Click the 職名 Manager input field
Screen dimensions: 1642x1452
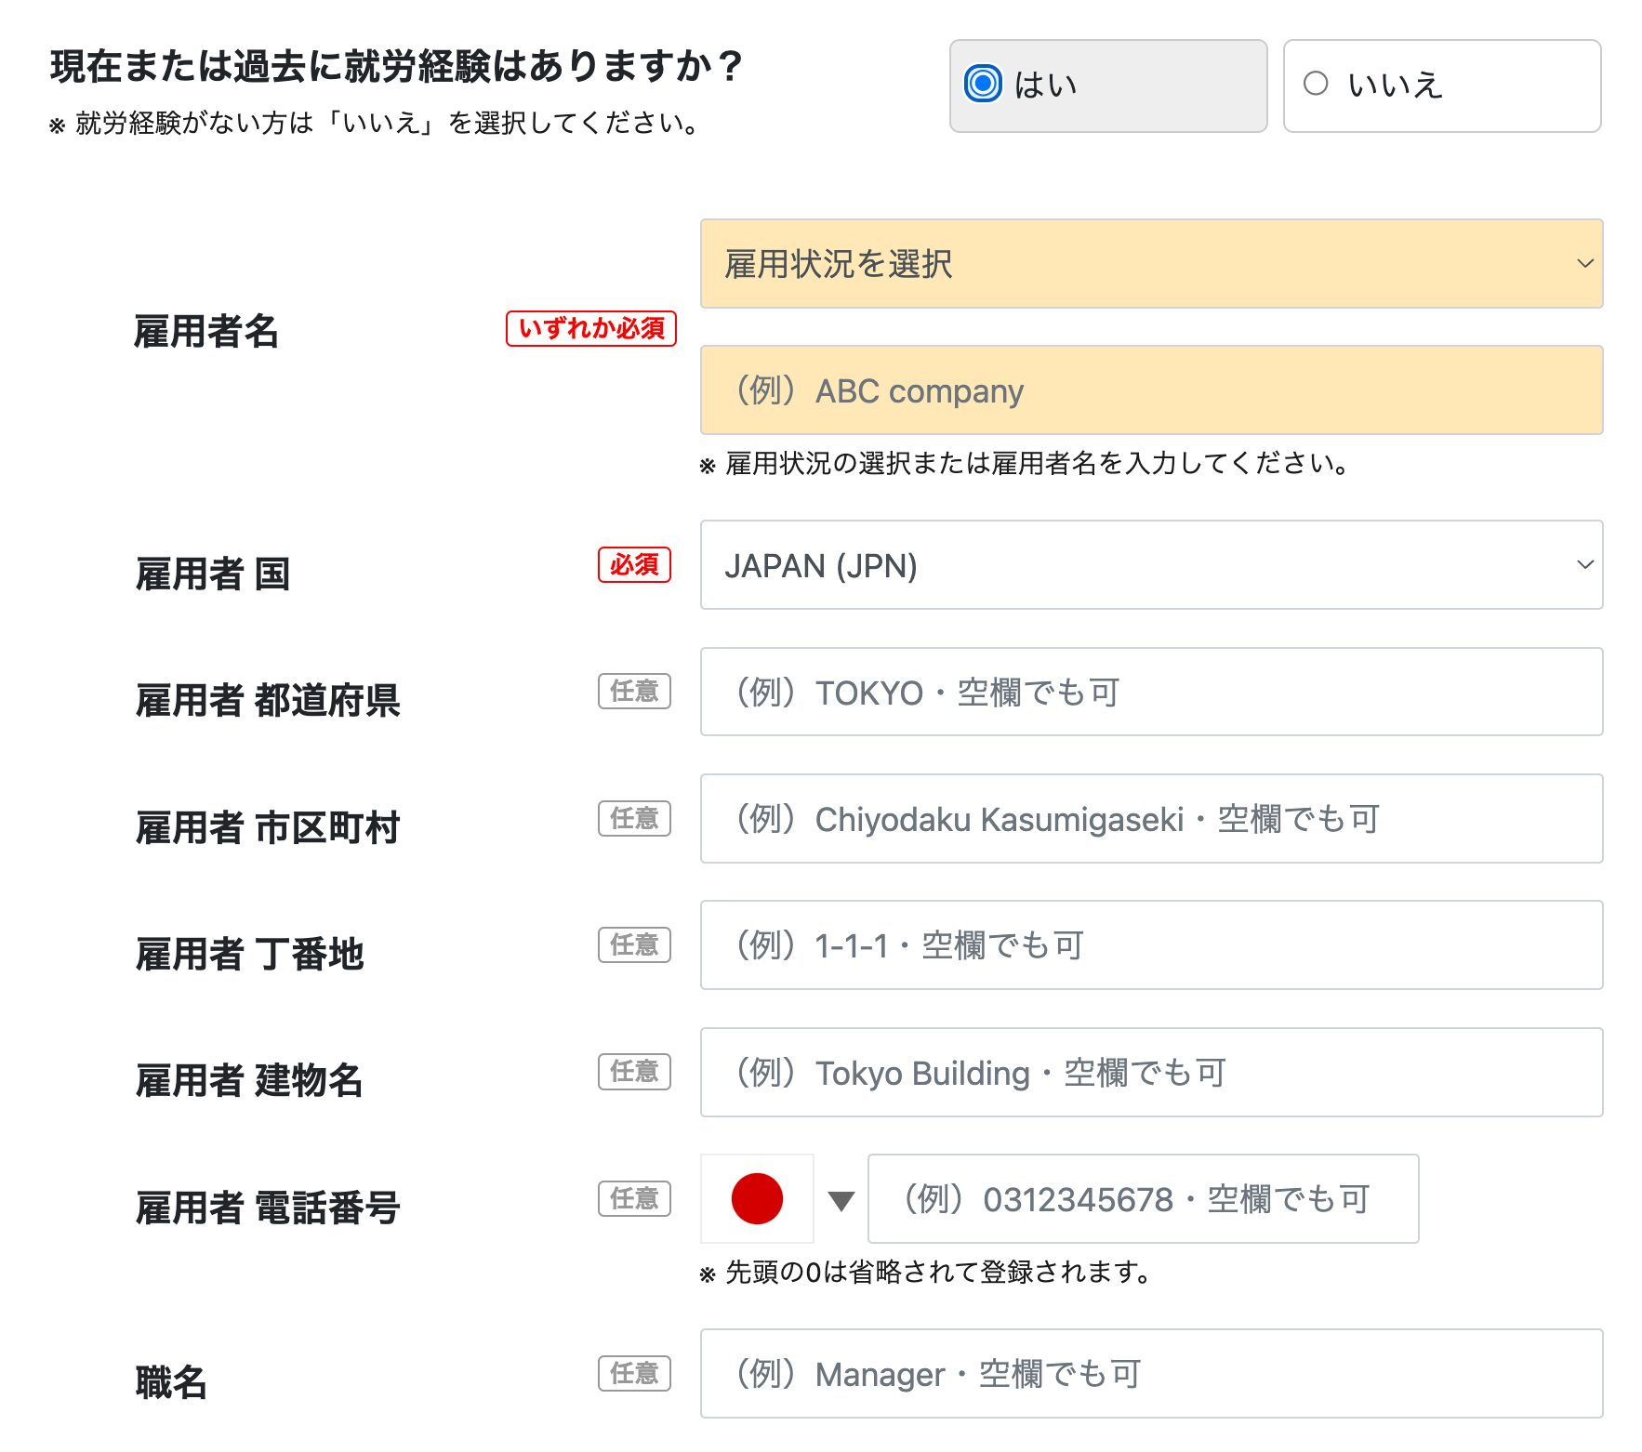[x=1151, y=1372]
